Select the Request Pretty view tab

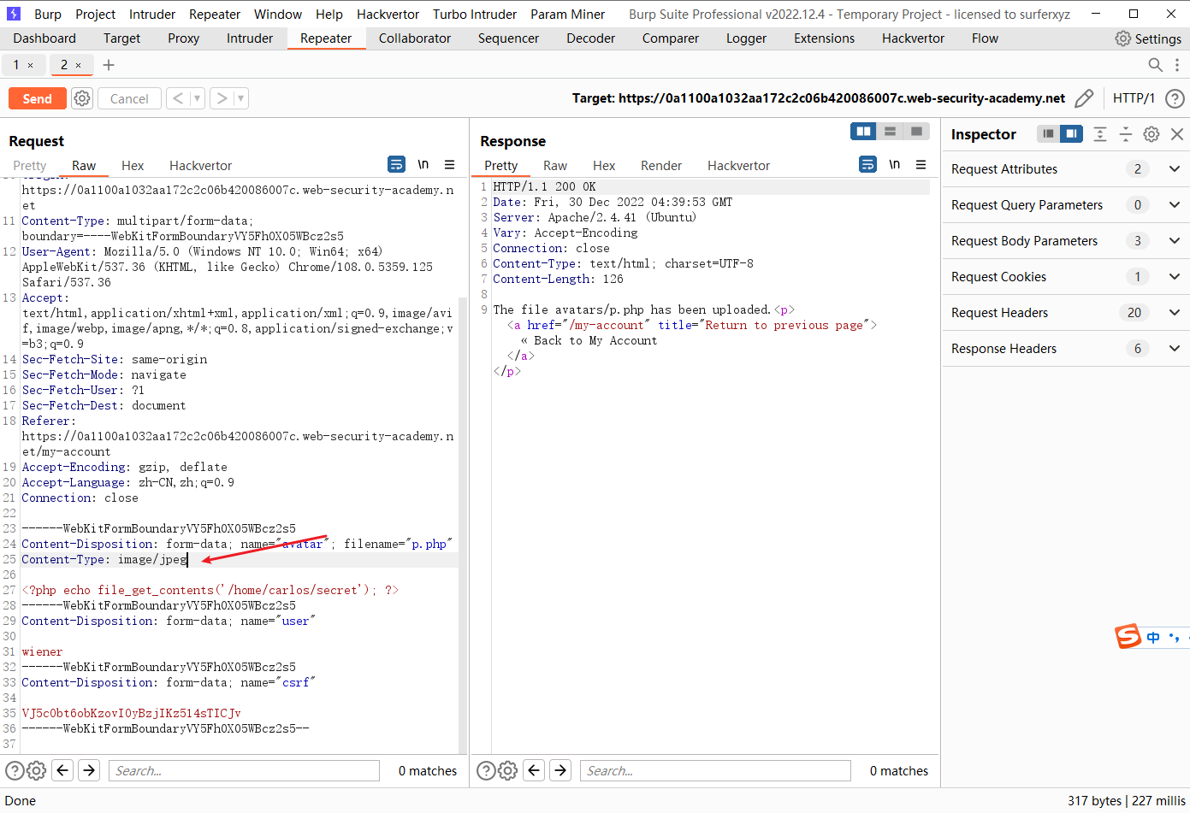tap(30, 166)
